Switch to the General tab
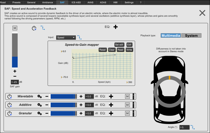 (31, 2)
